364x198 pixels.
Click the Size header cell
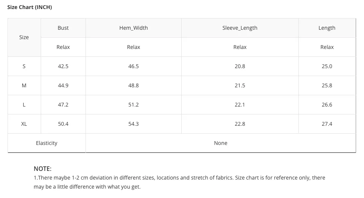click(24, 37)
